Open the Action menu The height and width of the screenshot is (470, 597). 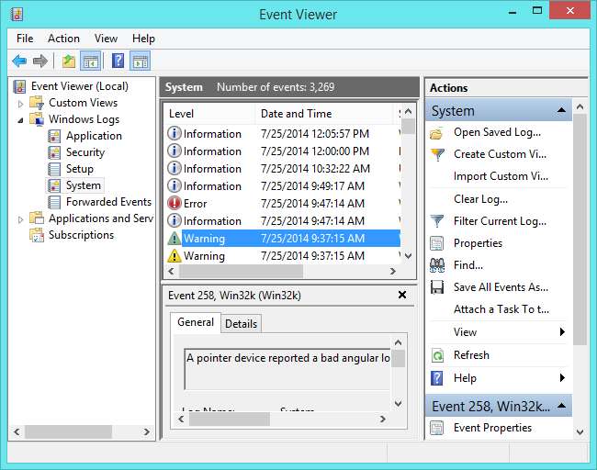pos(63,39)
